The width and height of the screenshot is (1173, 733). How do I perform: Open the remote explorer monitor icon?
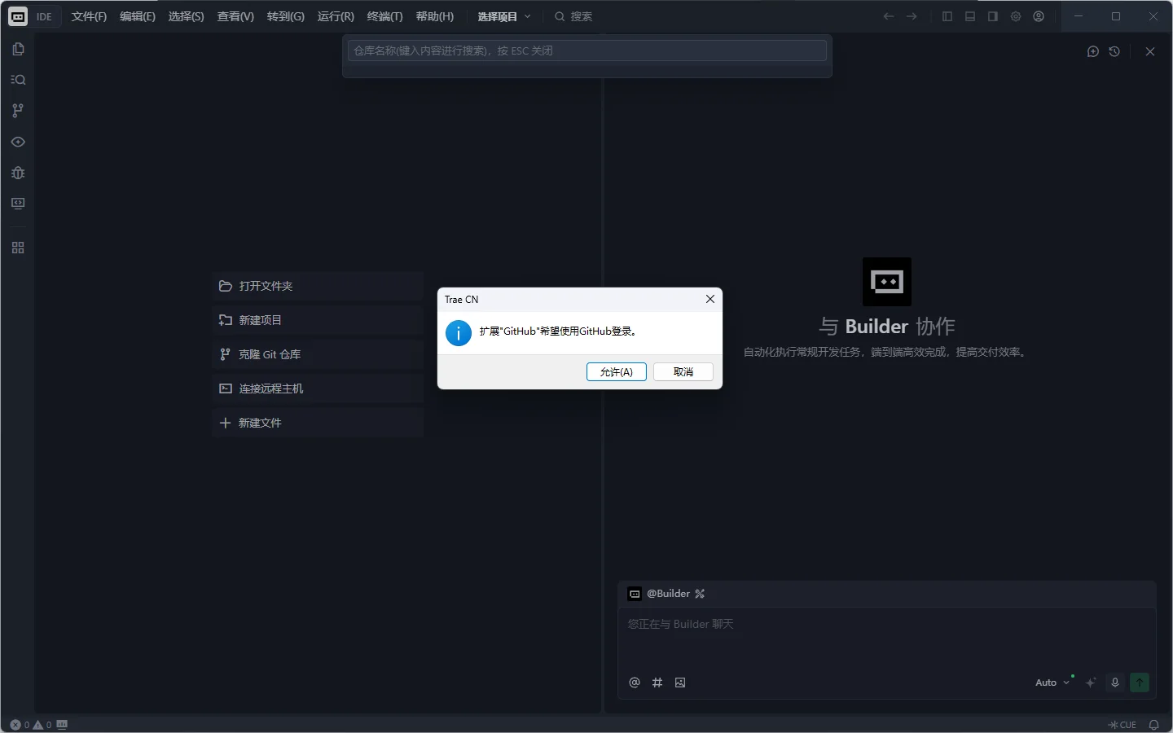point(18,204)
